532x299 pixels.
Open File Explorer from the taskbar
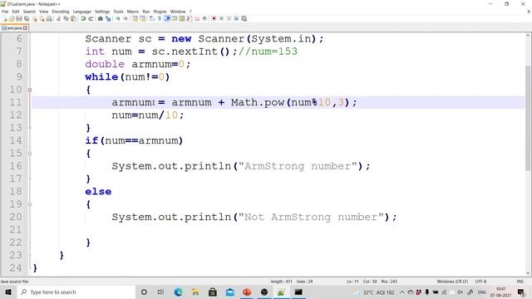point(195,292)
